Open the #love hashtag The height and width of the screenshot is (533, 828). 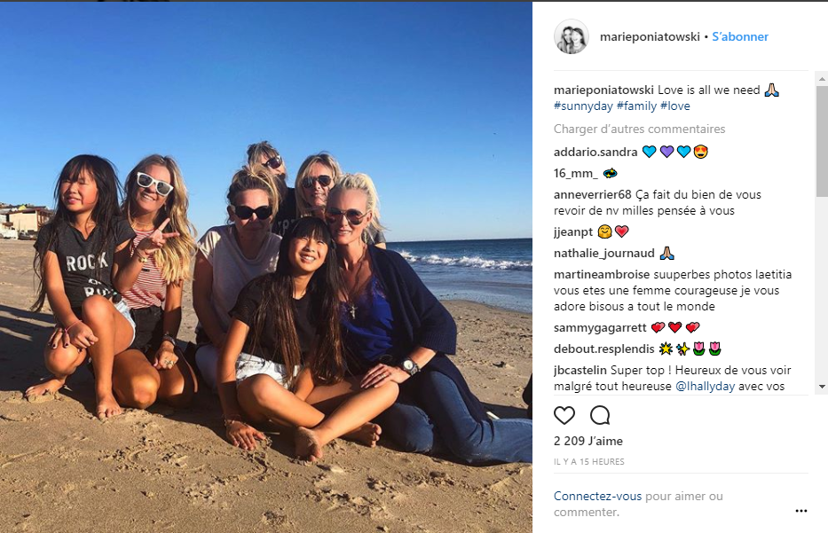675,106
